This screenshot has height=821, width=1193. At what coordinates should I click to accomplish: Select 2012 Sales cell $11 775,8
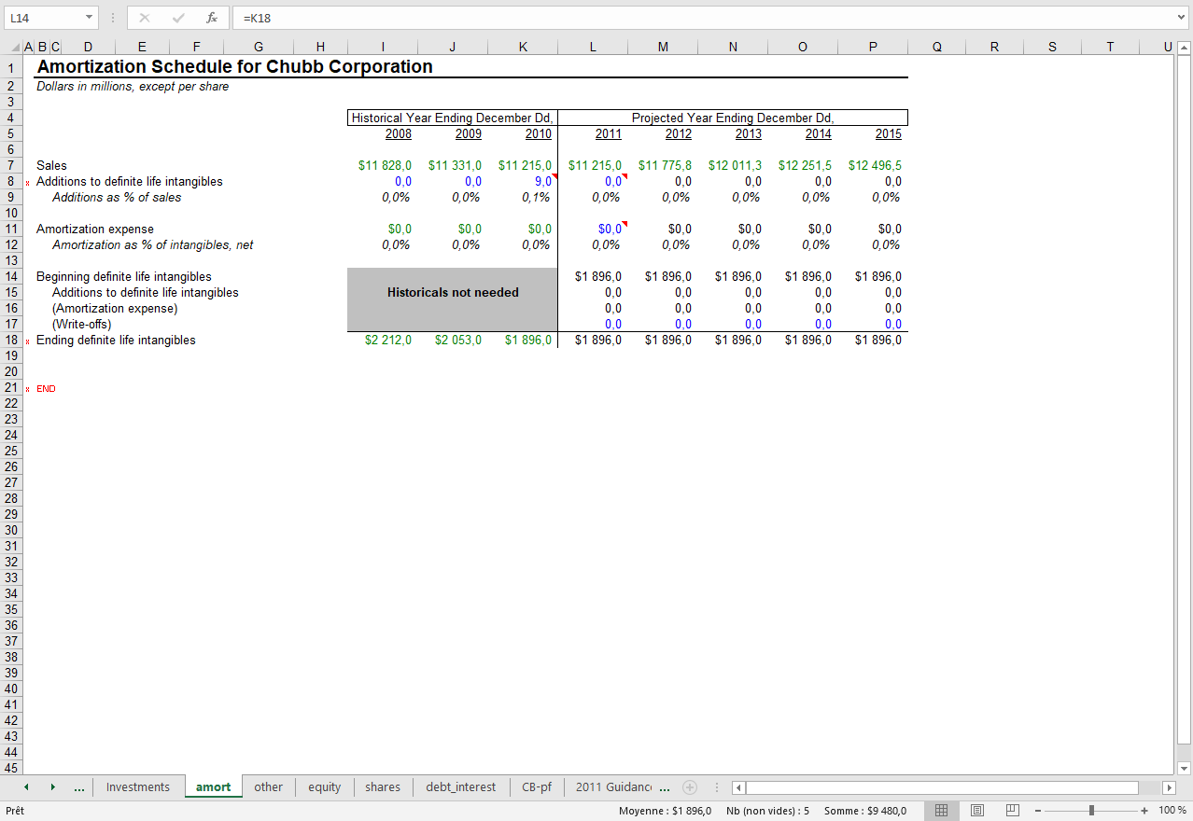(663, 165)
